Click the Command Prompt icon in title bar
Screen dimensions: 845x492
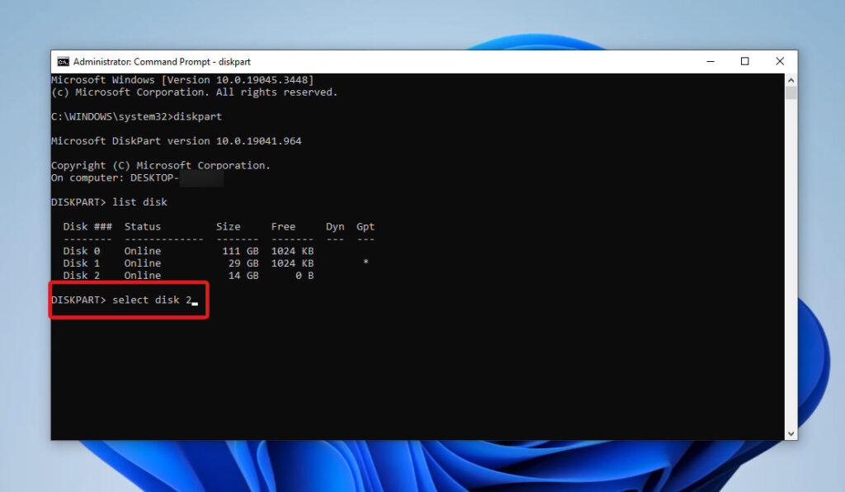point(62,61)
